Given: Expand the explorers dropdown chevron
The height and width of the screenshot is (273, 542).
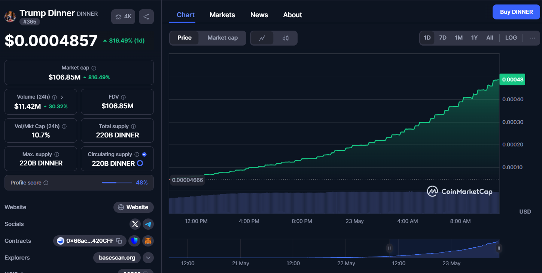Looking at the screenshot, I should tap(148, 258).
